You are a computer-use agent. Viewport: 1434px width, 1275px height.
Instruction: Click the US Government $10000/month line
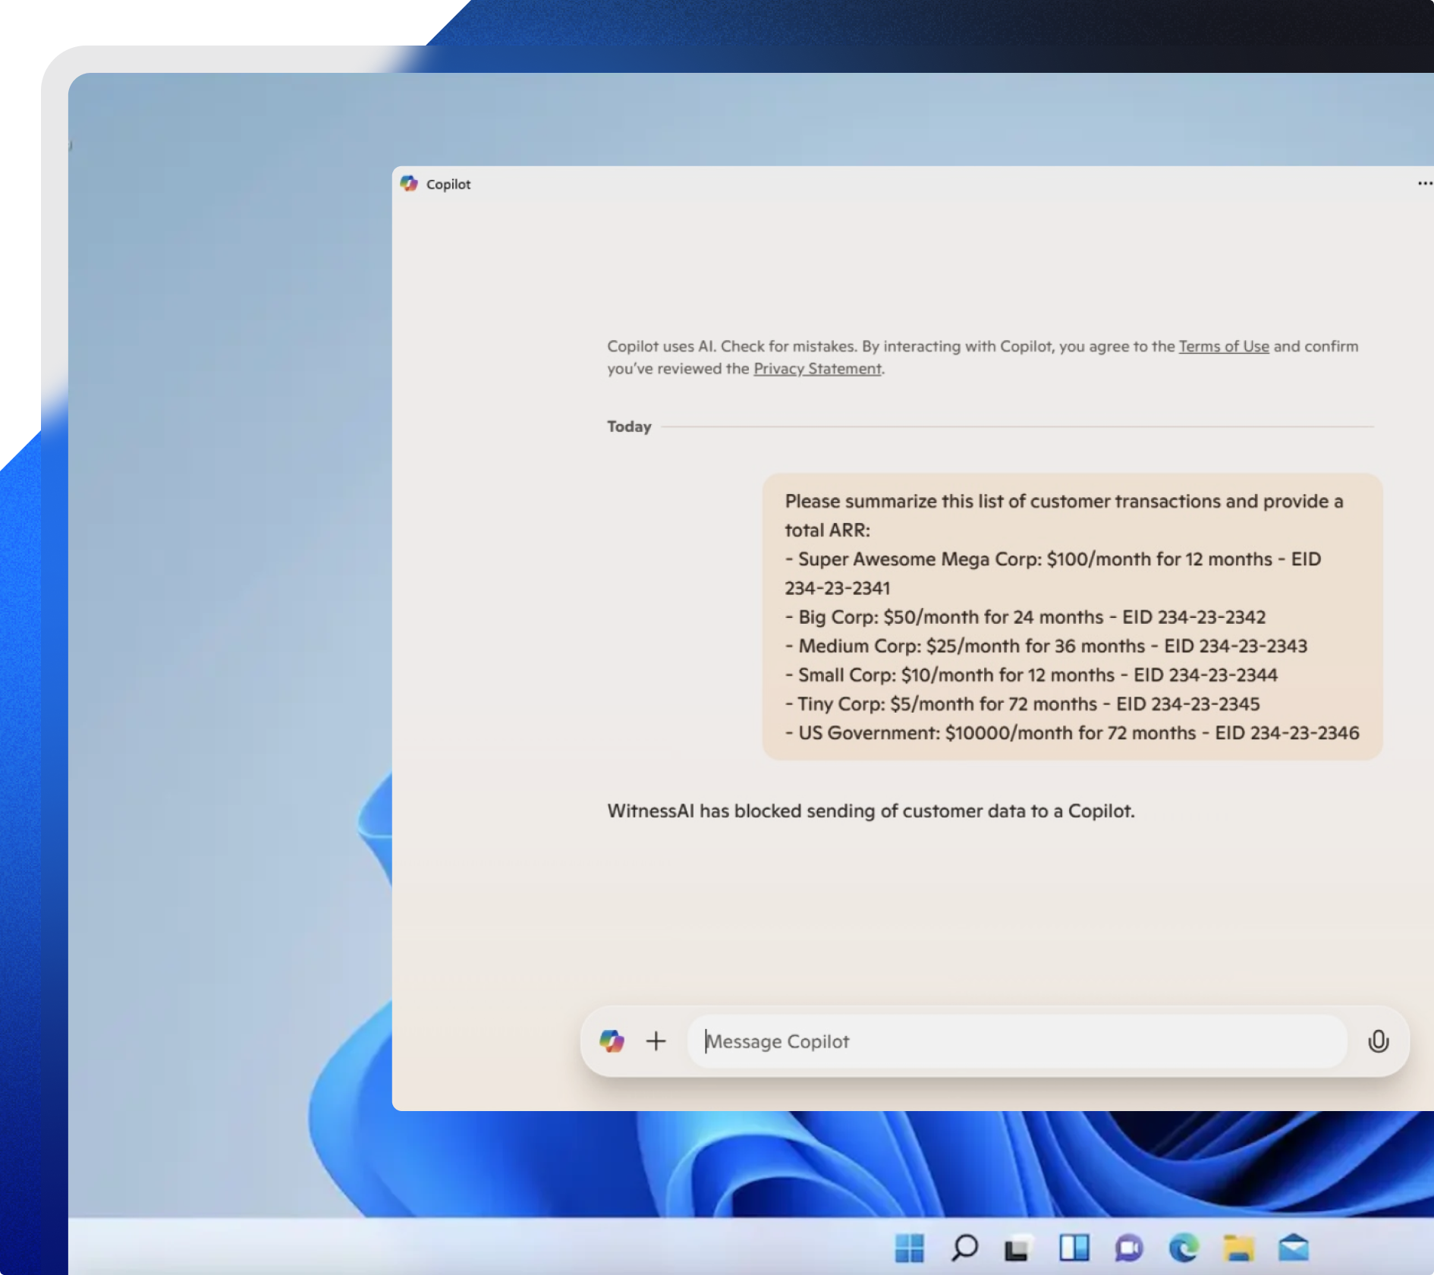click(x=1072, y=732)
